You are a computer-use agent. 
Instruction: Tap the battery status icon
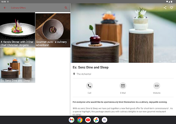tap(172, 2)
